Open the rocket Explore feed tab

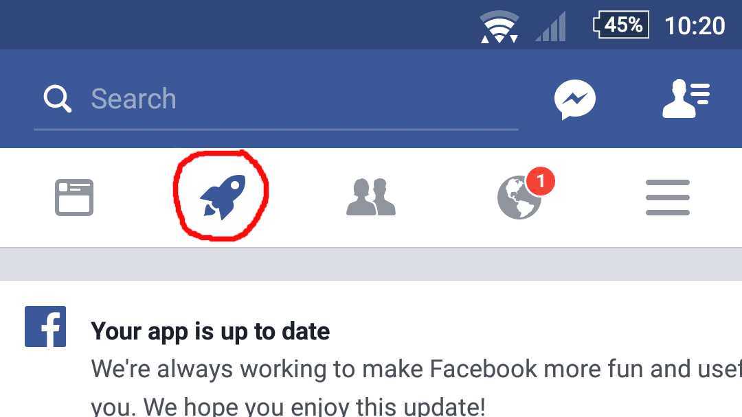tap(223, 197)
